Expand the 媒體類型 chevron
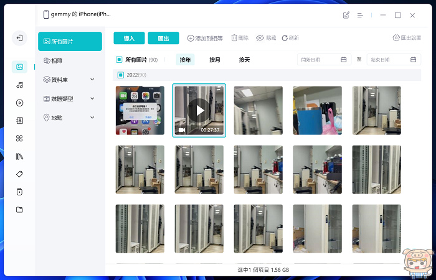The width and height of the screenshot is (436, 280). click(x=92, y=98)
